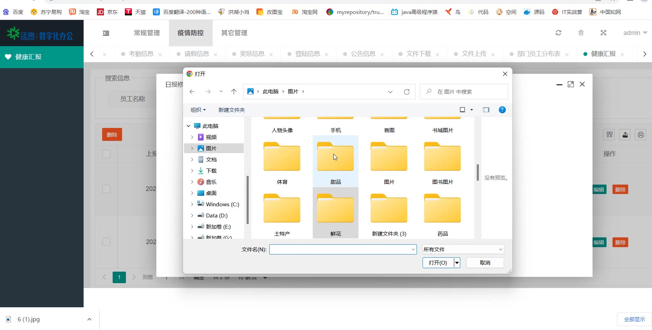Open the 图书图片 folder
Viewport: 652px width, 330px height.
tap(442, 162)
